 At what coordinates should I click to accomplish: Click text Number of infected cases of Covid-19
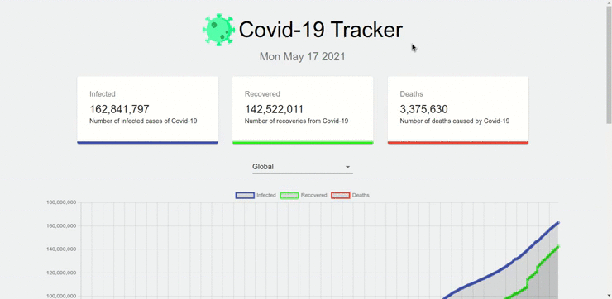coord(143,121)
